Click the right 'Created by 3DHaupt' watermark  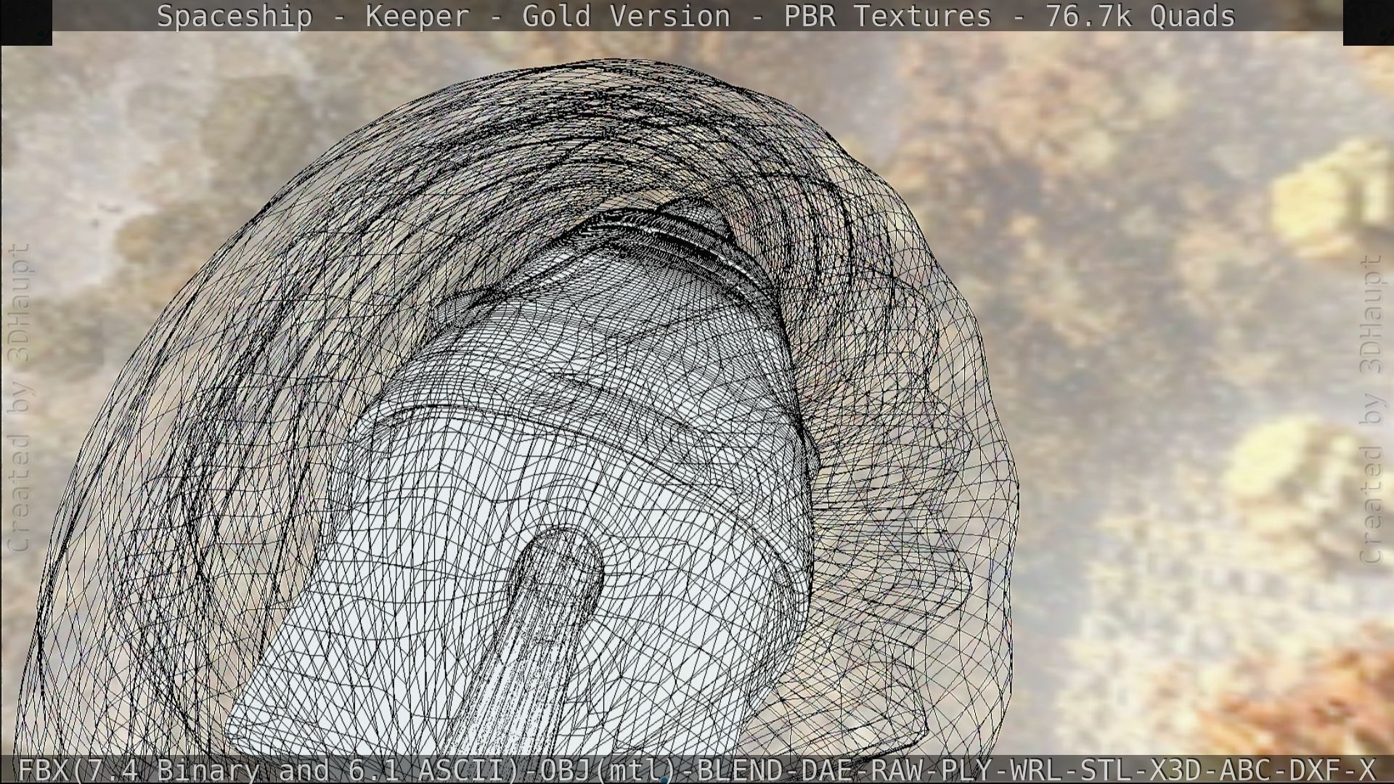1369,408
